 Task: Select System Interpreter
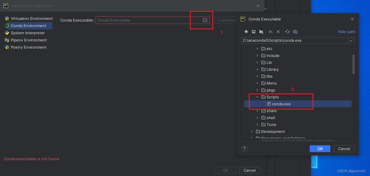(x=28, y=33)
